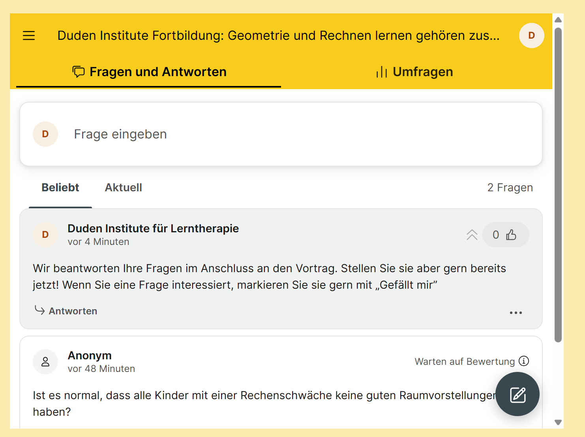585x437 pixels.
Task: Open the hamburger menu
Action: coord(29,35)
